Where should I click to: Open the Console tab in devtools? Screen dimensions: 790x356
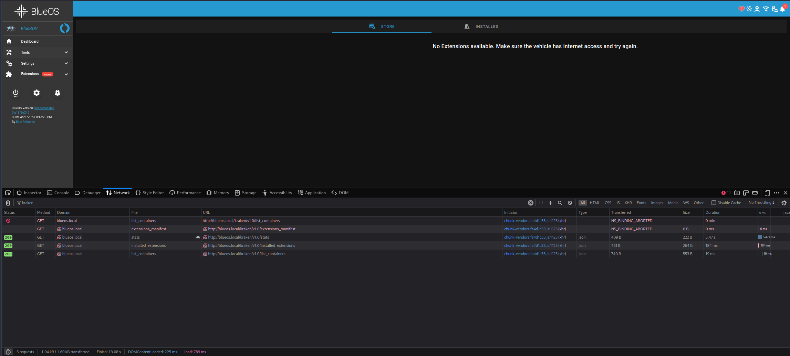pyautogui.click(x=61, y=193)
